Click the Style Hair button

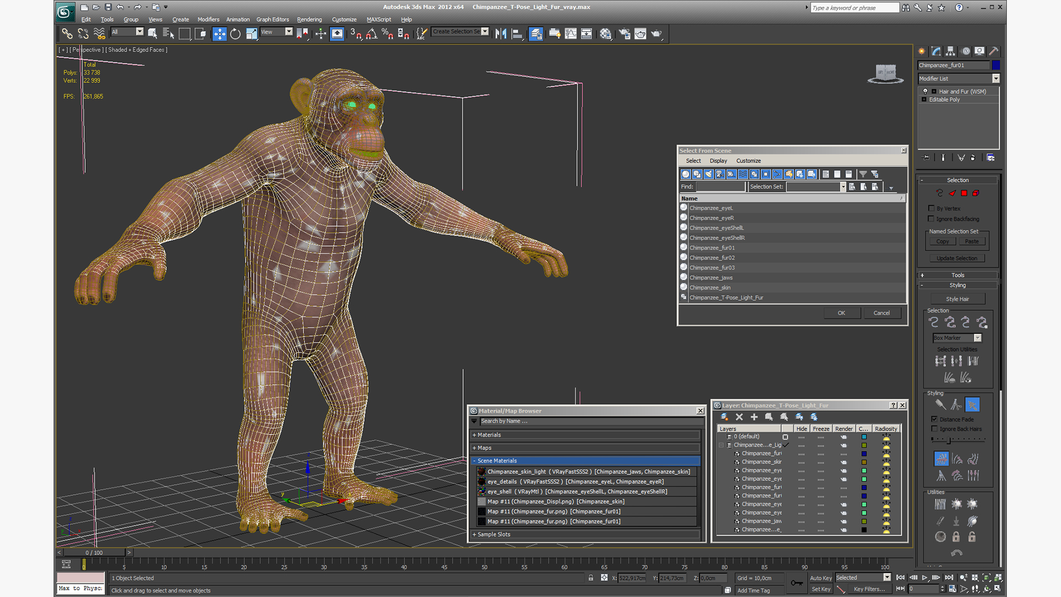[957, 299]
